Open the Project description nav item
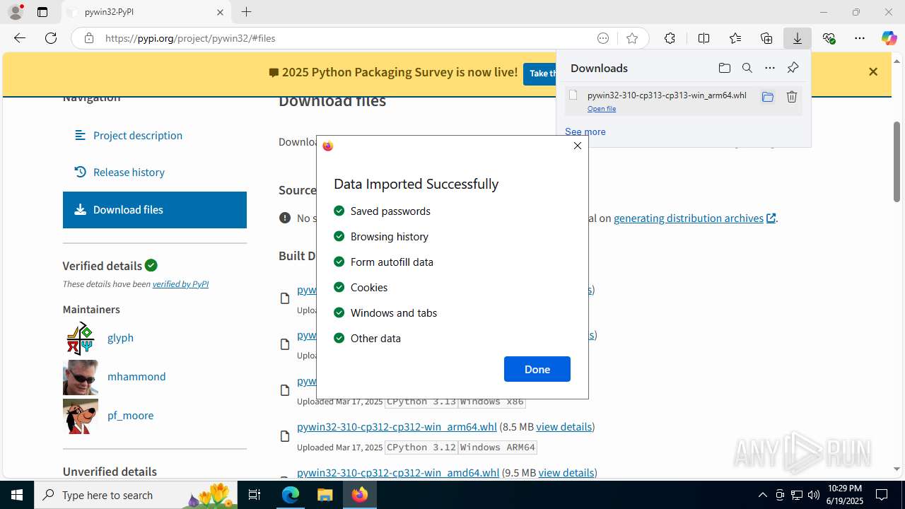This screenshot has height=509, width=905. (138, 135)
